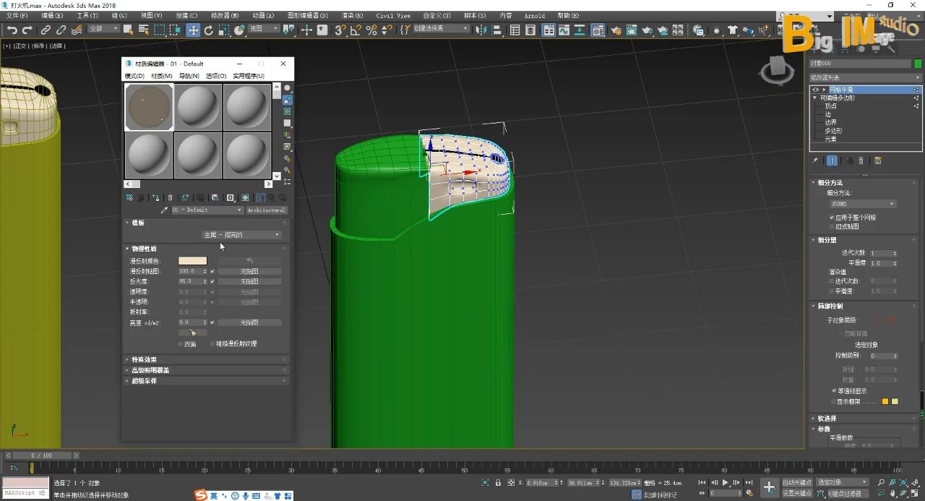Image resolution: width=925 pixels, height=501 pixels.
Task: Toggle the 等值线显示 checkbox
Action: click(x=834, y=391)
